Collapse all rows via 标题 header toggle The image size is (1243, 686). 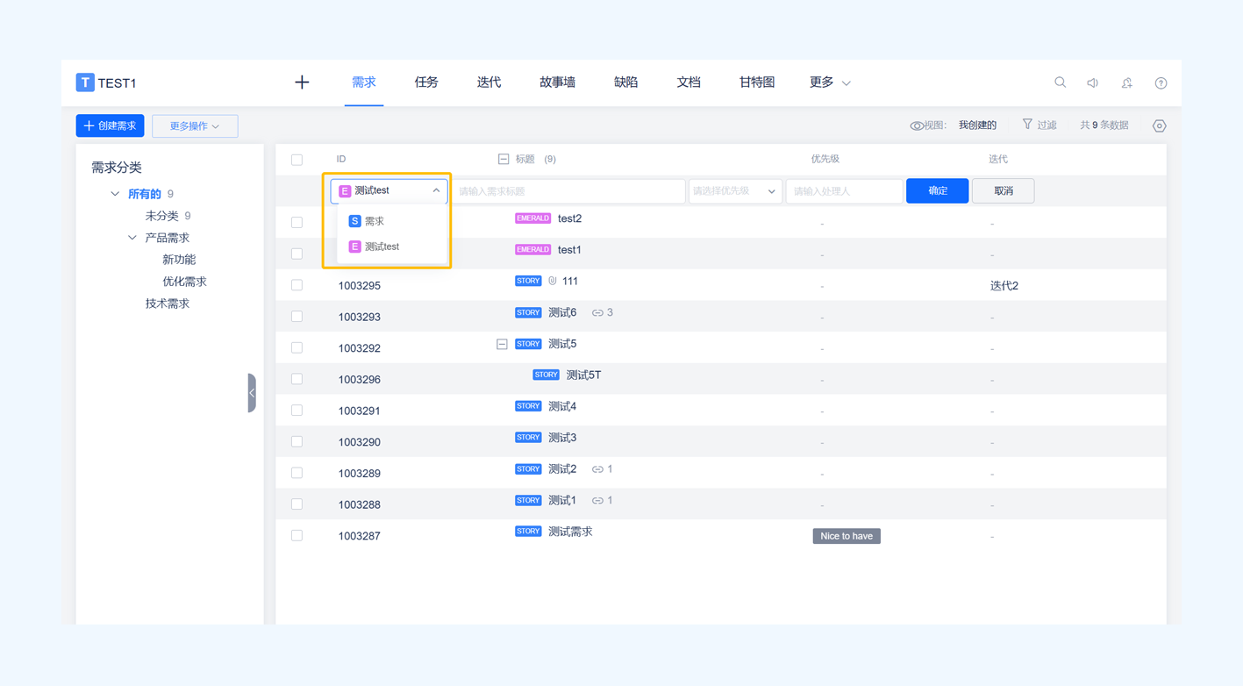tap(504, 160)
